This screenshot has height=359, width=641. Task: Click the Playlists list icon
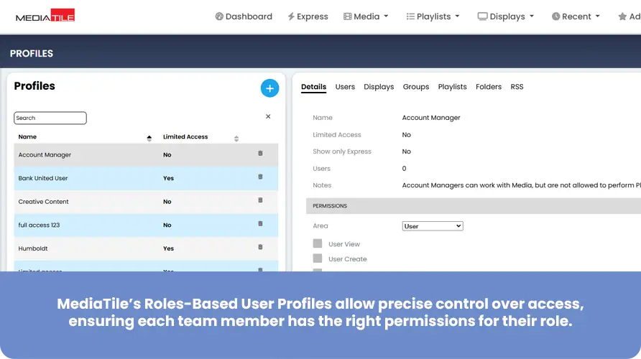click(x=410, y=17)
